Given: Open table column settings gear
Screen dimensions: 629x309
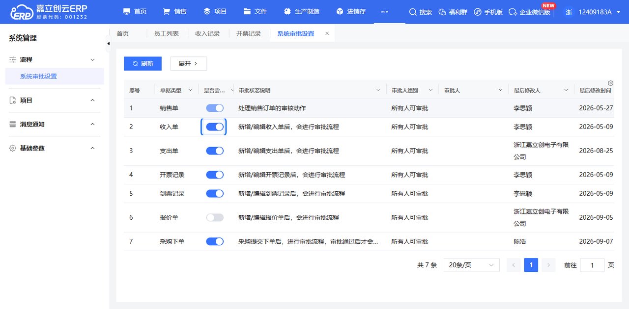Looking at the screenshot, I should (610, 83).
